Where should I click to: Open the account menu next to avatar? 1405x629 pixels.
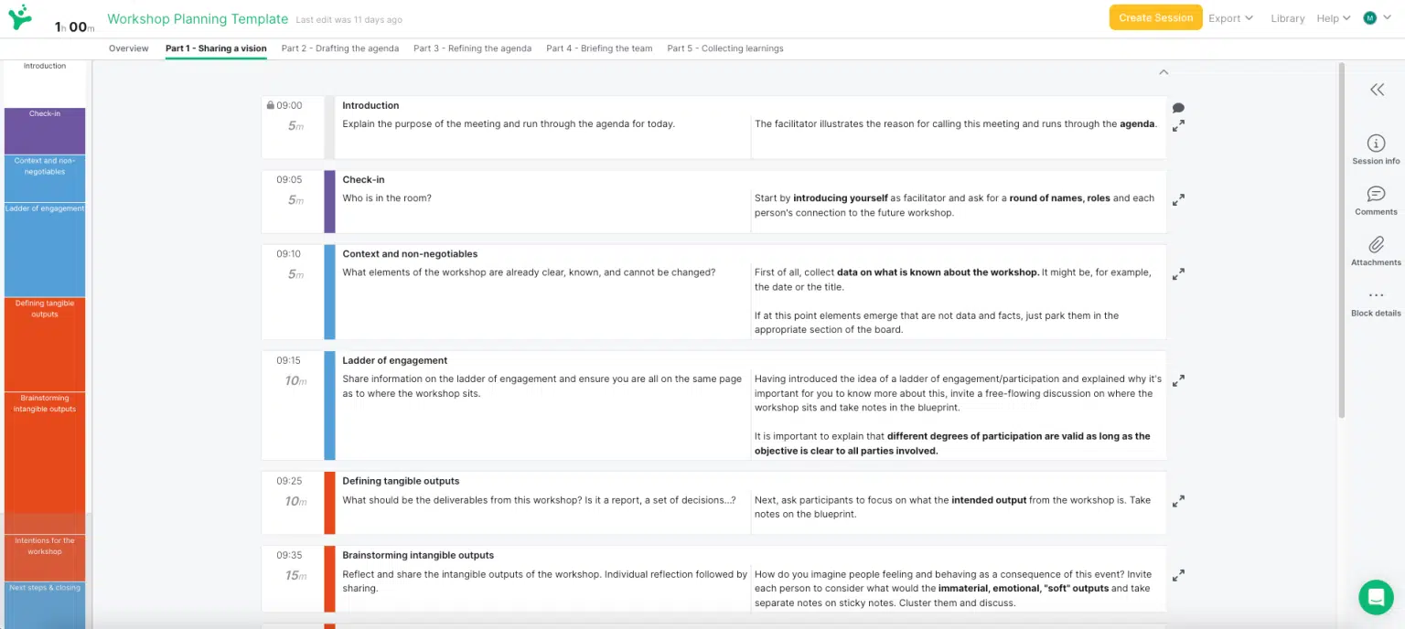(x=1387, y=17)
